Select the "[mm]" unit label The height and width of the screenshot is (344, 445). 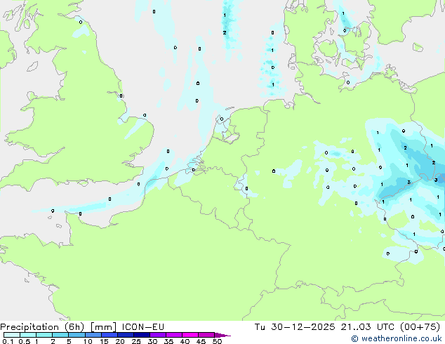point(103,327)
